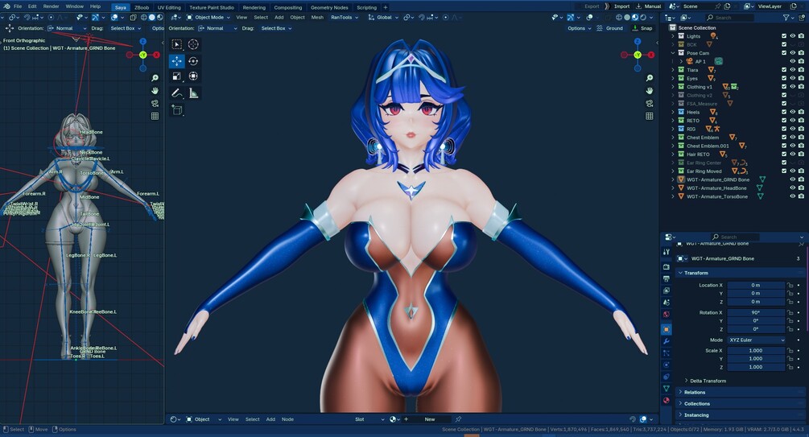Choose the Rotate tool
Image resolution: width=809 pixels, height=437 pixels.
193,61
